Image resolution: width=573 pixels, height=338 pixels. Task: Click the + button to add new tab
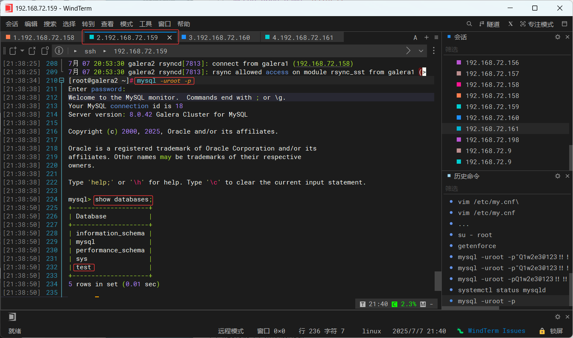point(426,37)
